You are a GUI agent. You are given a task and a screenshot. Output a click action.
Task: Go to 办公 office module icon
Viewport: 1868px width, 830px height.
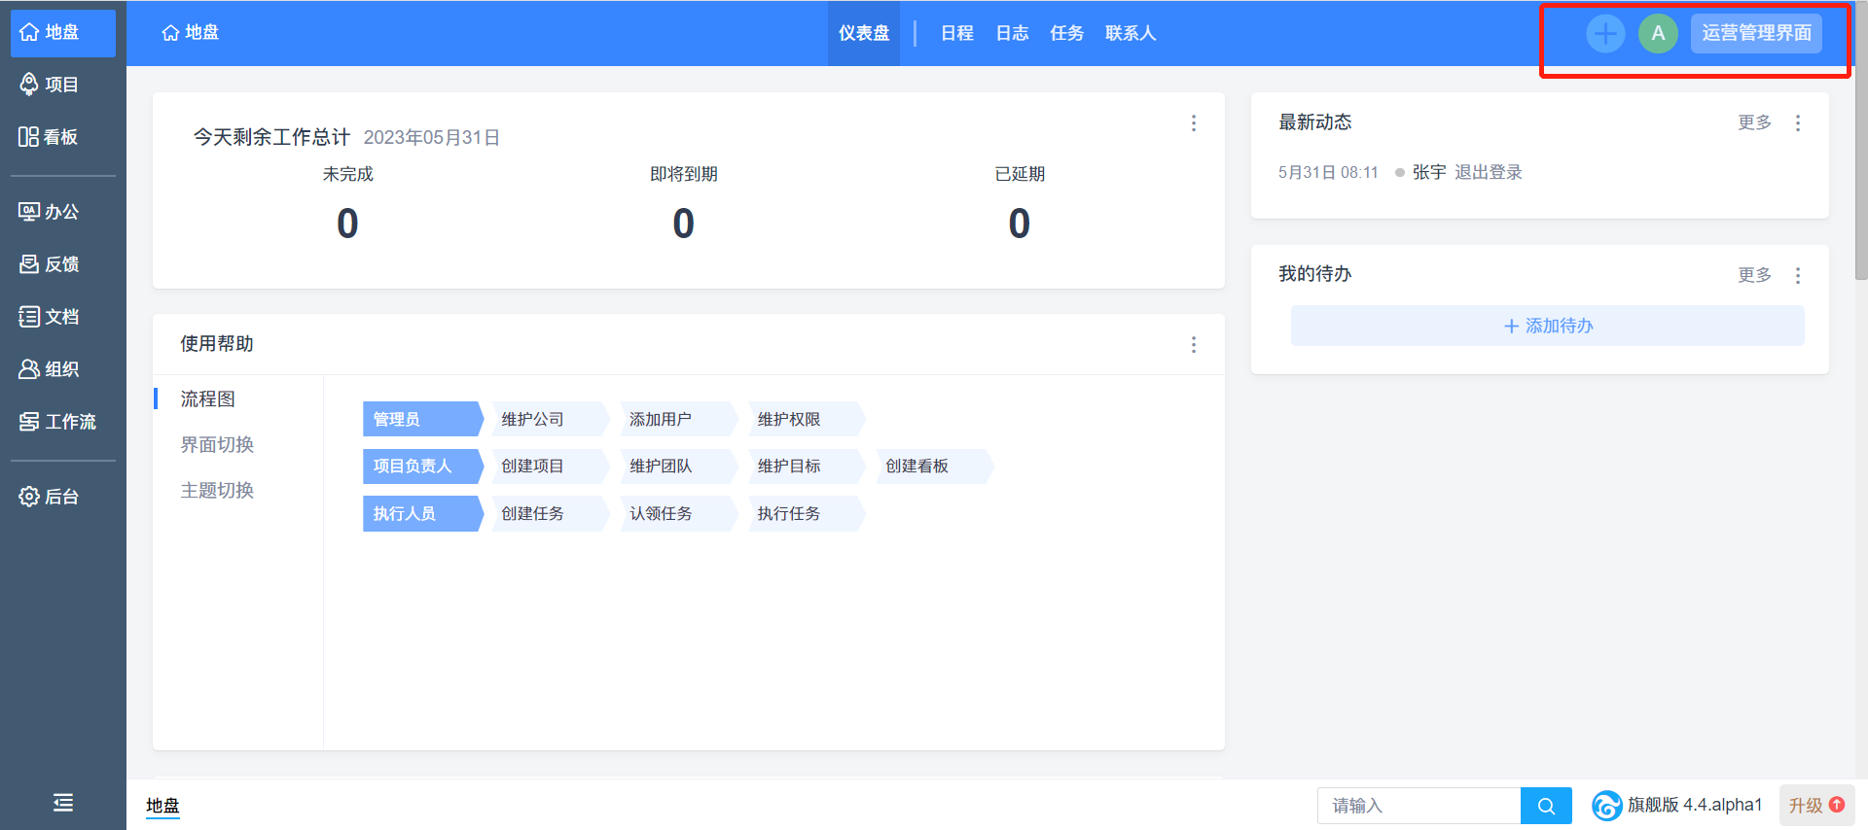point(29,212)
